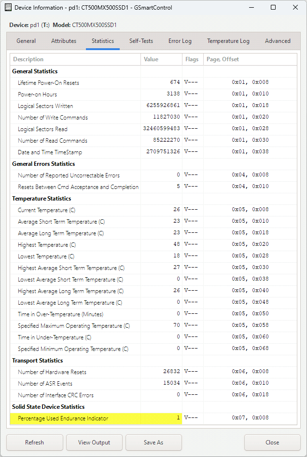The height and width of the screenshot is (457, 307).
Task: Switch to the Attributes tab
Action: 64,41
